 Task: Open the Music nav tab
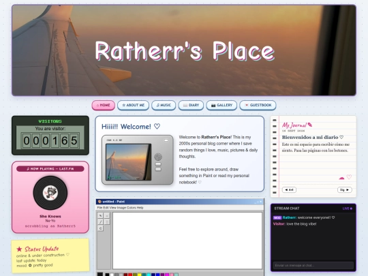pos(164,105)
